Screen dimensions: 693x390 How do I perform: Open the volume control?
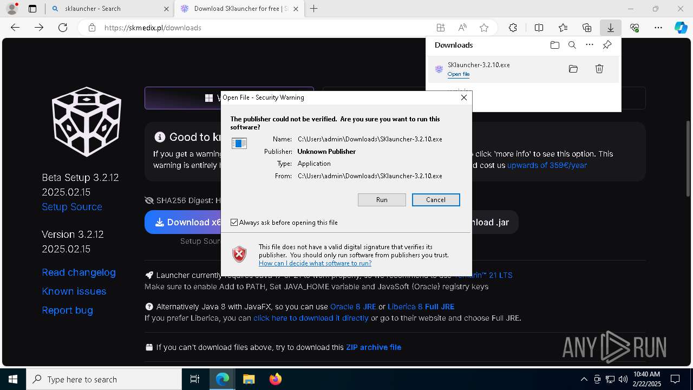[x=623, y=380]
